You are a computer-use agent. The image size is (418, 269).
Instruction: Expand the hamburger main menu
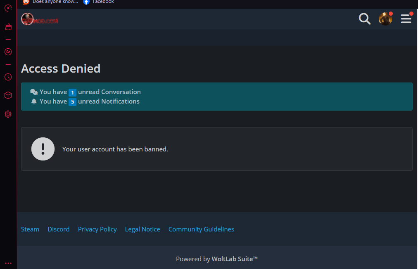(x=406, y=19)
